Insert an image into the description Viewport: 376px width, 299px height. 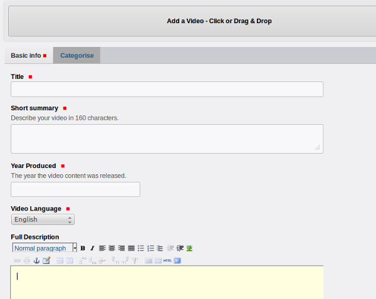coord(189,248)
